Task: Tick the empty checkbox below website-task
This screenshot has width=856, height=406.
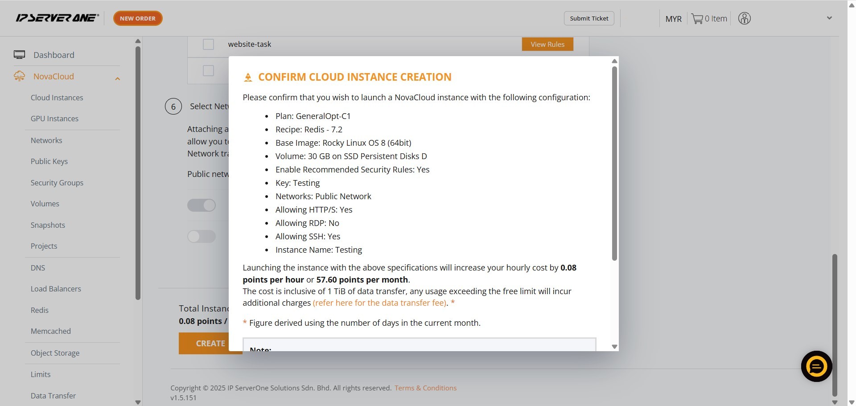Action: pyautogui.click(x=208, y=70)
